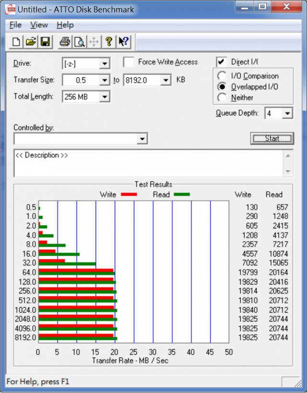Click the four-arrow move toolbar icon

click(94, 42)
